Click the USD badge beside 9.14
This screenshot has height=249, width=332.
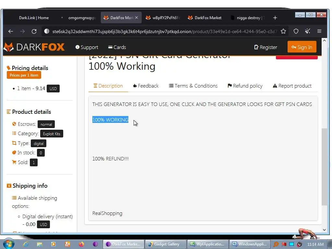(53, 89)
